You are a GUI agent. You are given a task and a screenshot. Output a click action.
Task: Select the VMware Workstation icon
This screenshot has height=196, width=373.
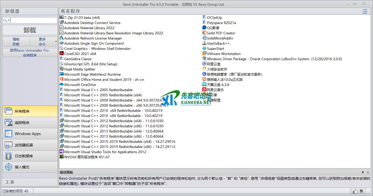[204, 54]
